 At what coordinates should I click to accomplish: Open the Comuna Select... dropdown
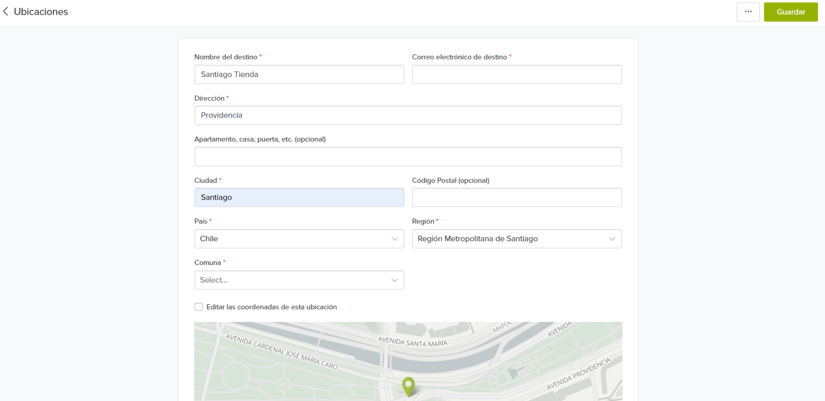click(295, 280)
